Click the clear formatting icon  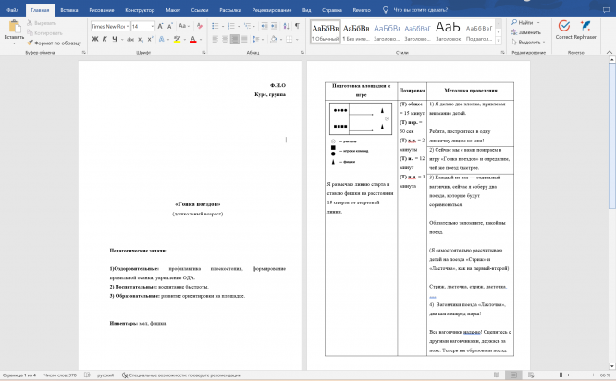point(200,27)
